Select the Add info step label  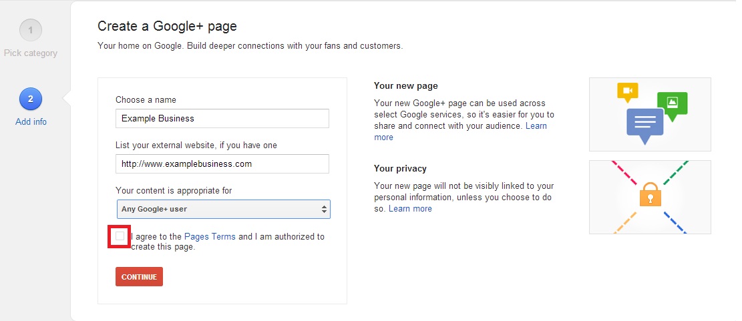[31, 121]
